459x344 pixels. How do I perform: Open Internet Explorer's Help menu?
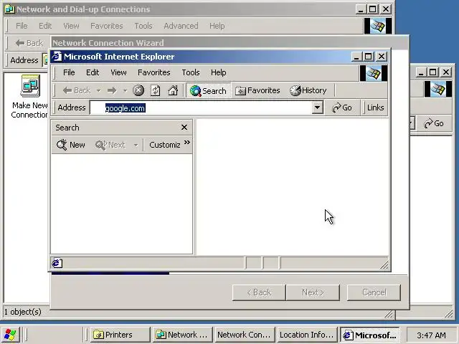coord(218,72)
